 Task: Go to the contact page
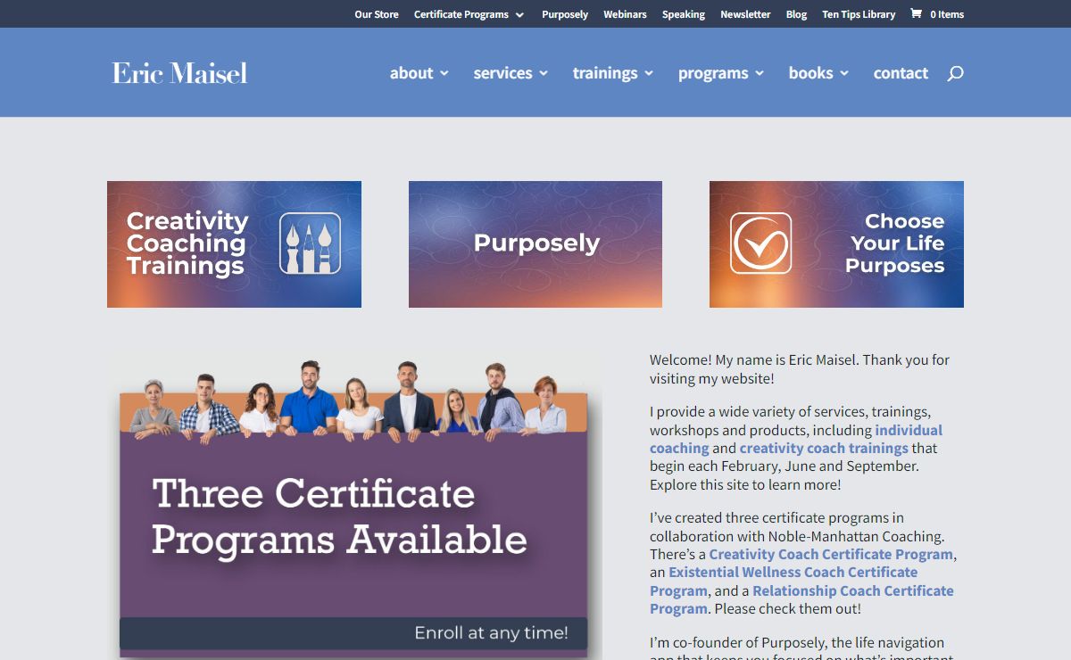pyautogui.click(x=901, y=73)
